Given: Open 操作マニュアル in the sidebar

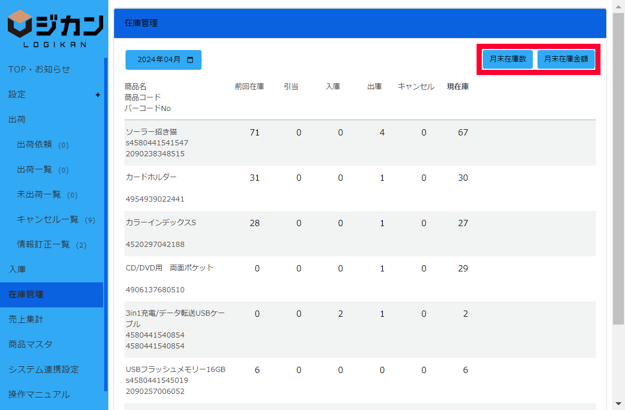Looking at the screenshot, I should click(39, 394).
